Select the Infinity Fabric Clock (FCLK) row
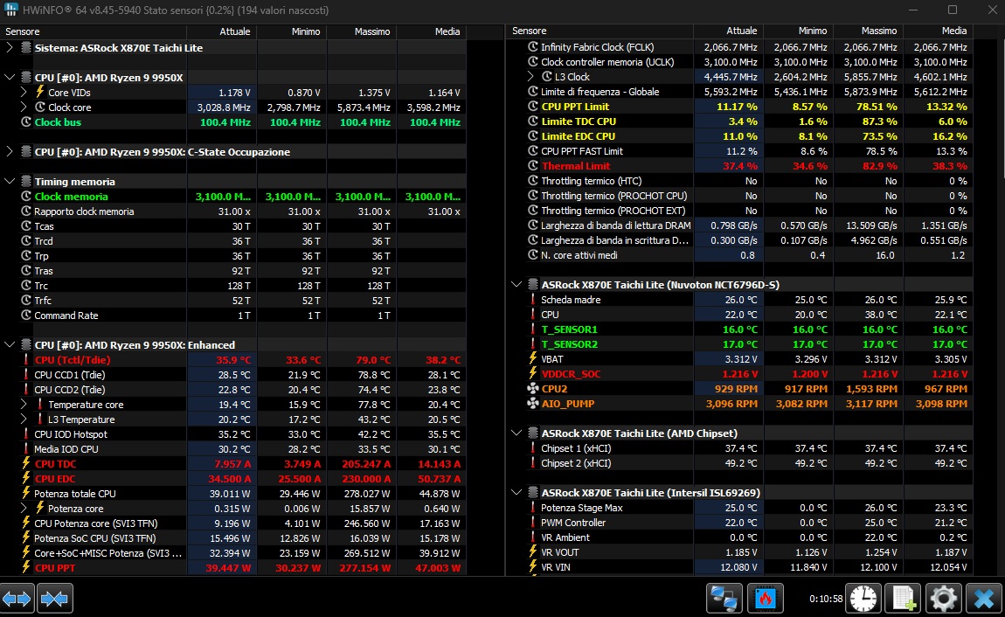1005x617 pixels. (739, 47)
